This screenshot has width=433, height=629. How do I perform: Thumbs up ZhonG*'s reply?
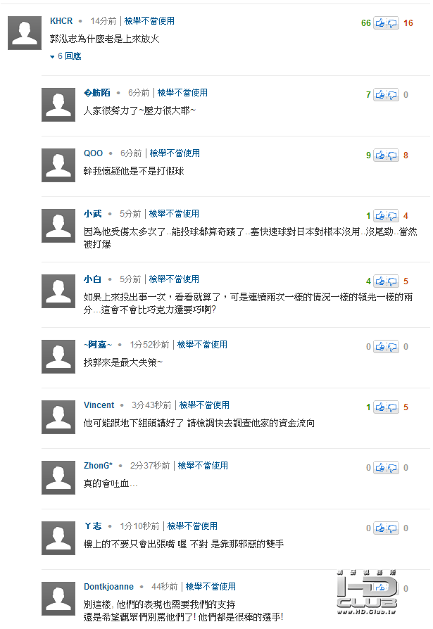click(x=380, y=468)
